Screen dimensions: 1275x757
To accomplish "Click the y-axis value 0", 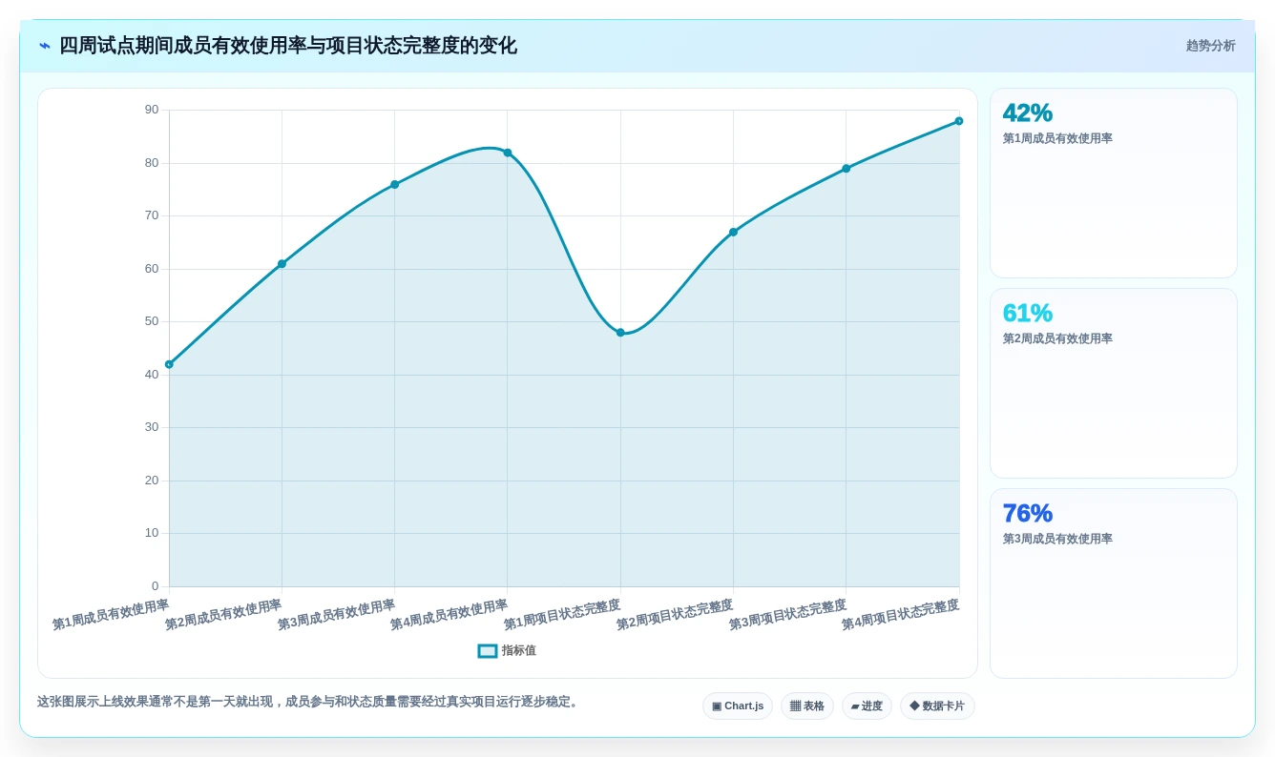I will [x=155, y=586].
